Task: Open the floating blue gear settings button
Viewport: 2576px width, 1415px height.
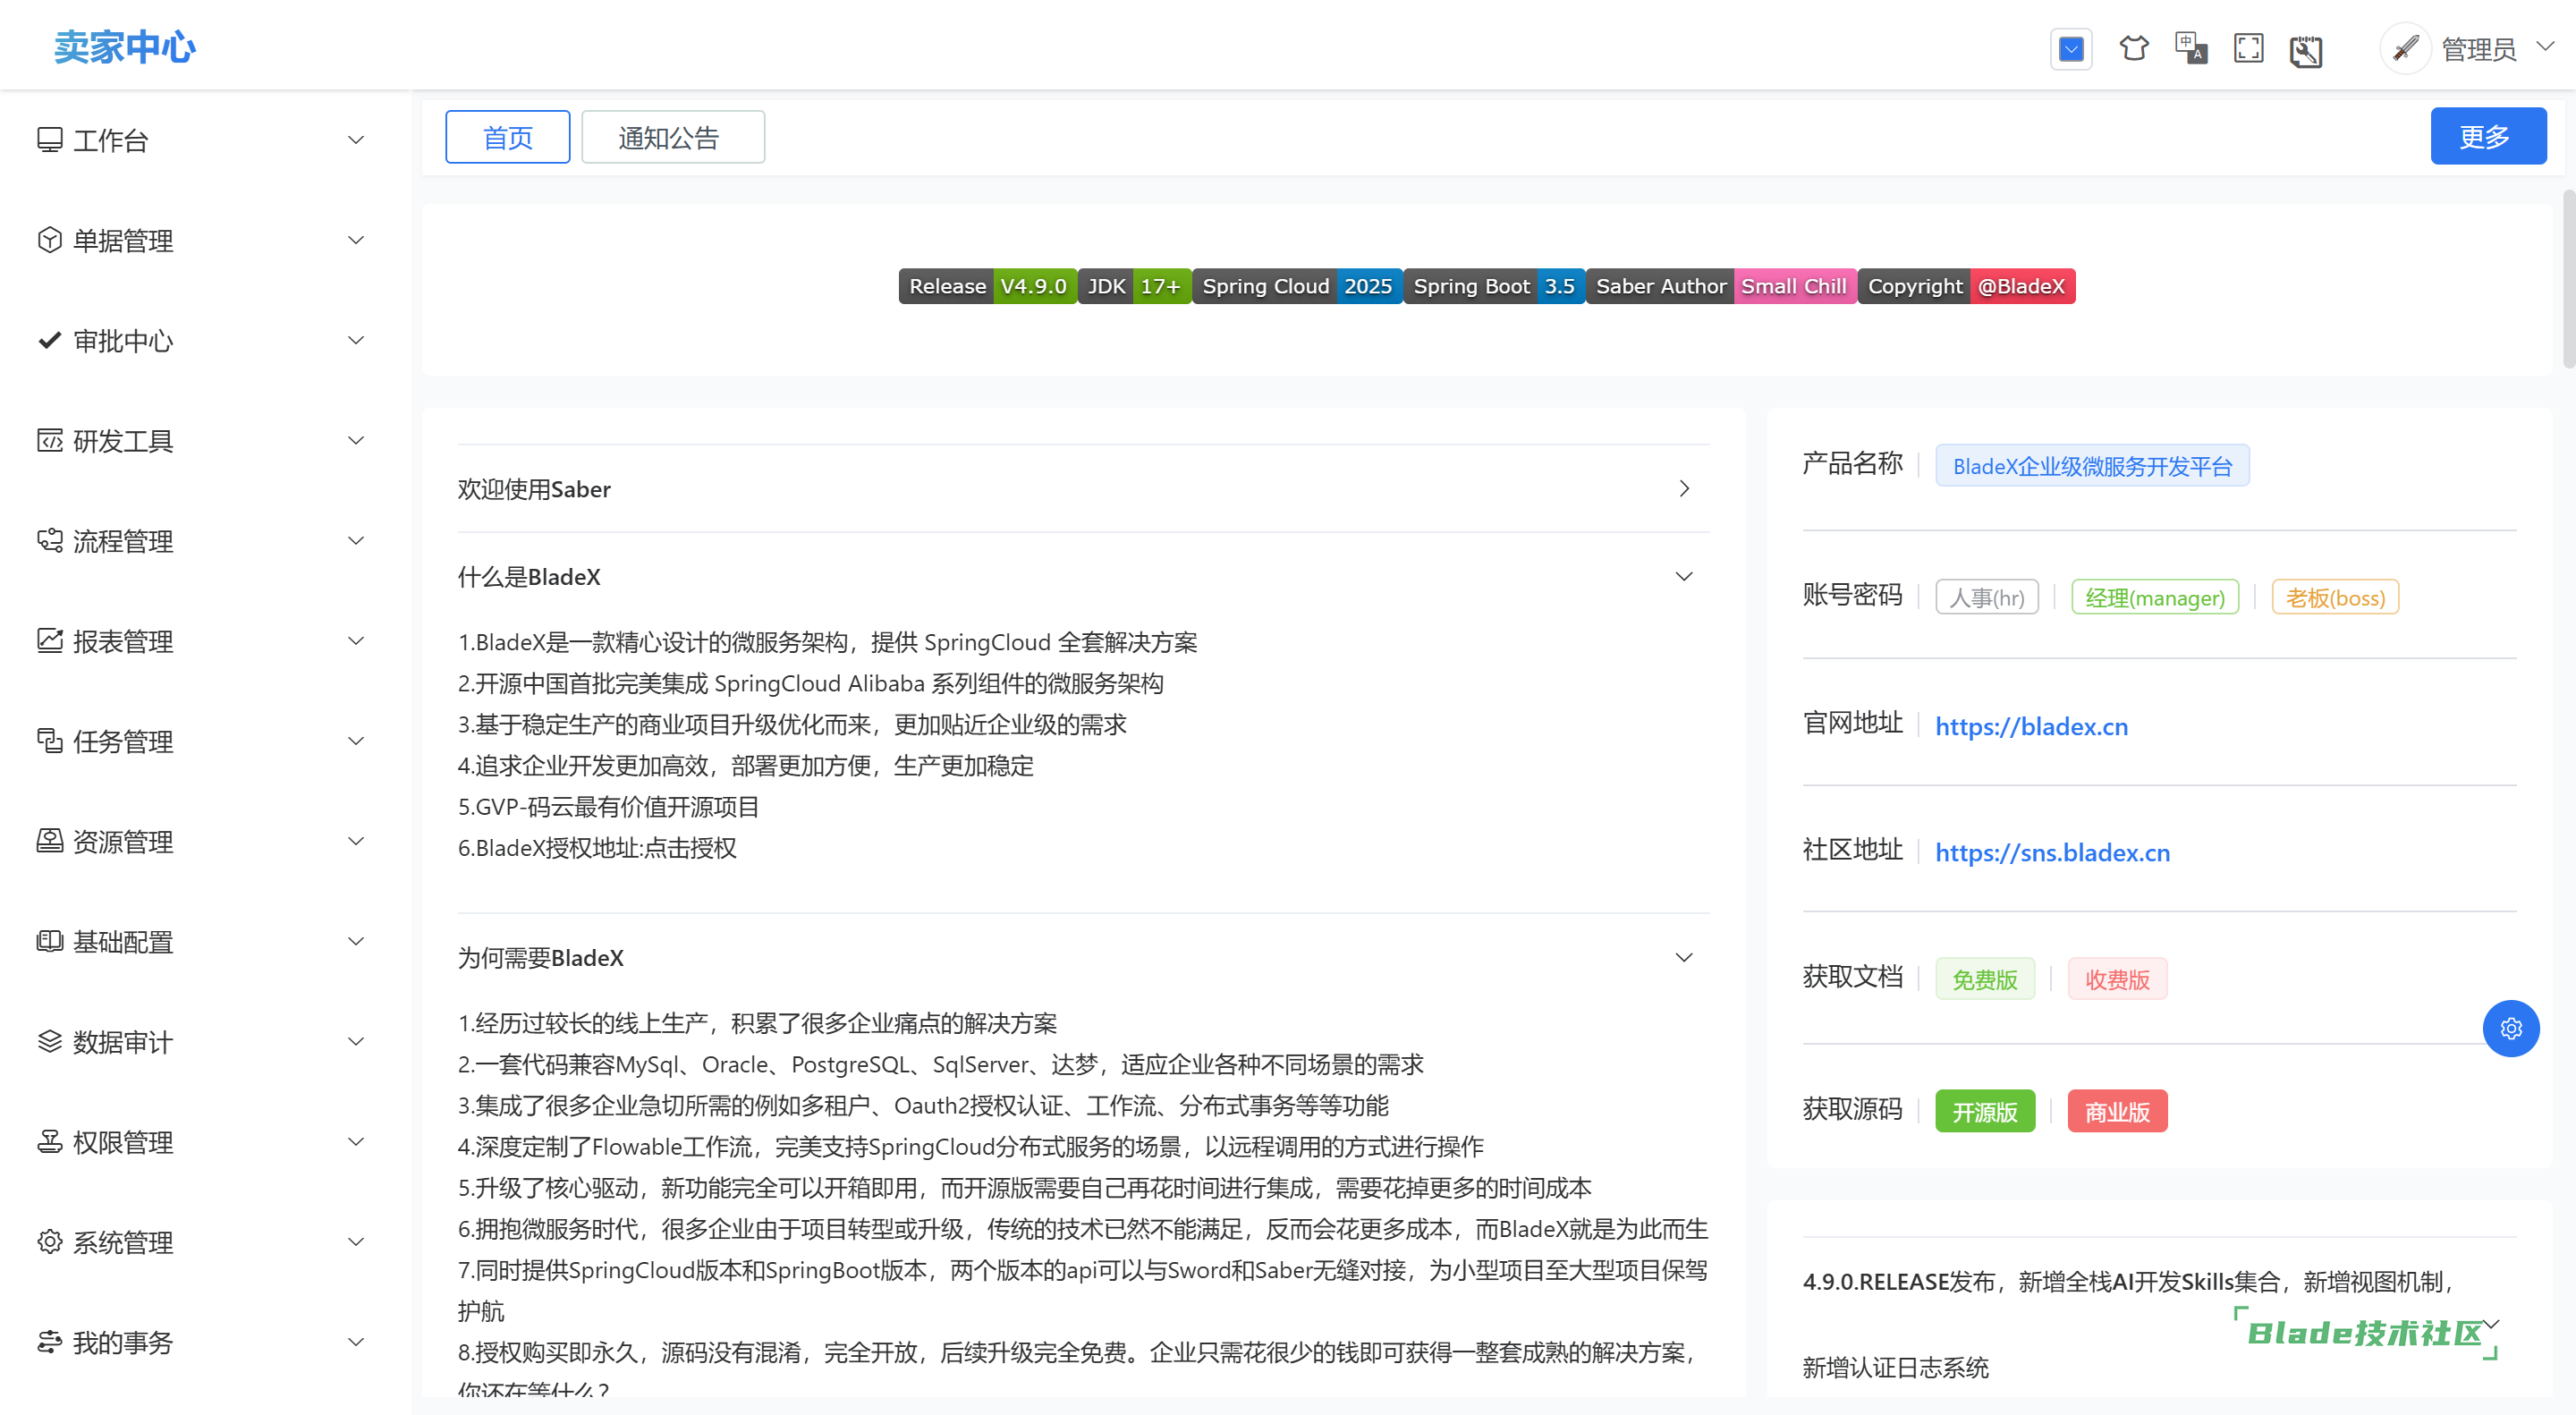Action: click(x=2510, y=1028)
